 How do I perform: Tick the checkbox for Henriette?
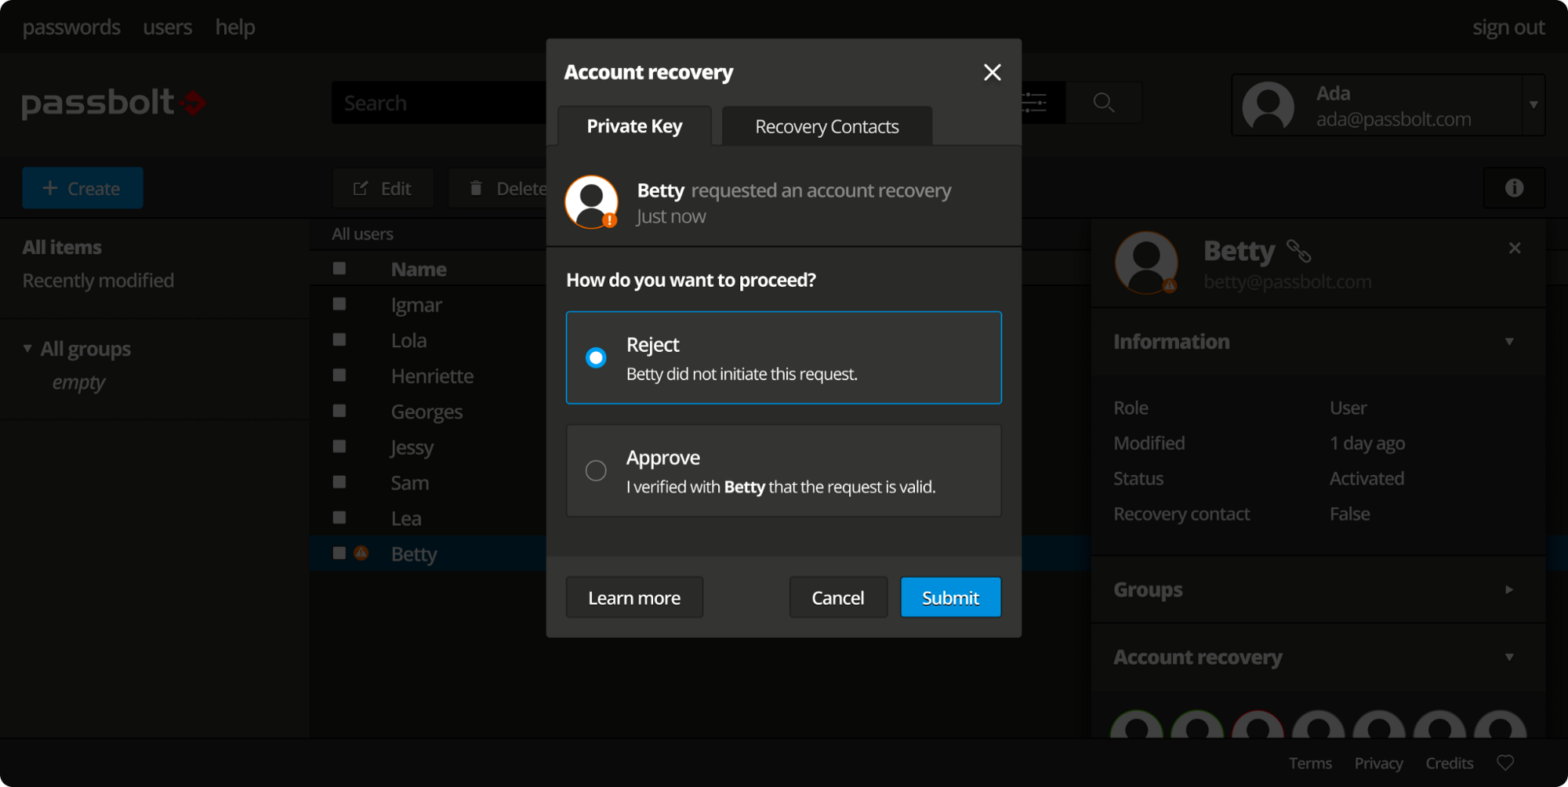pyautogui.click(x=339, y=375)
